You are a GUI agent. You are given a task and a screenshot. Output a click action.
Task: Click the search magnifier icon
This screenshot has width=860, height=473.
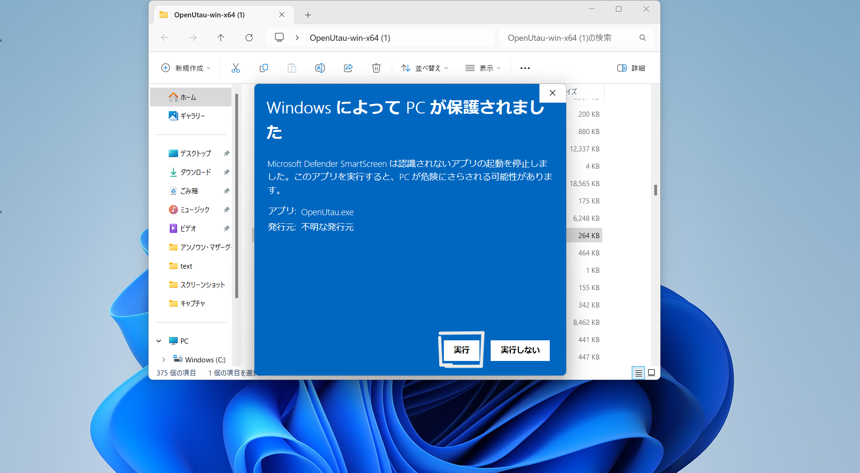pyautogui.click(x=643, y=38)
